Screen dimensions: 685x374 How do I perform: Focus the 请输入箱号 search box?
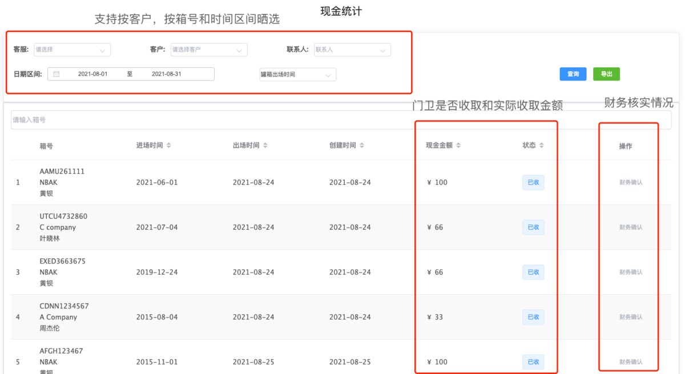341,120
